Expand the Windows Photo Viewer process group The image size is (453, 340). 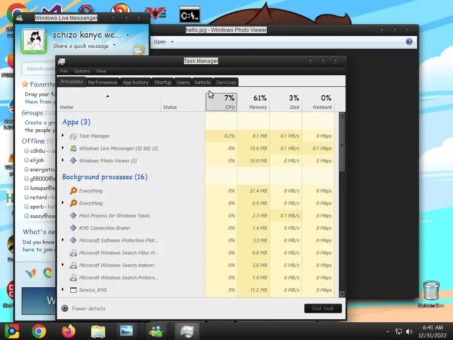tap(63, 160)
